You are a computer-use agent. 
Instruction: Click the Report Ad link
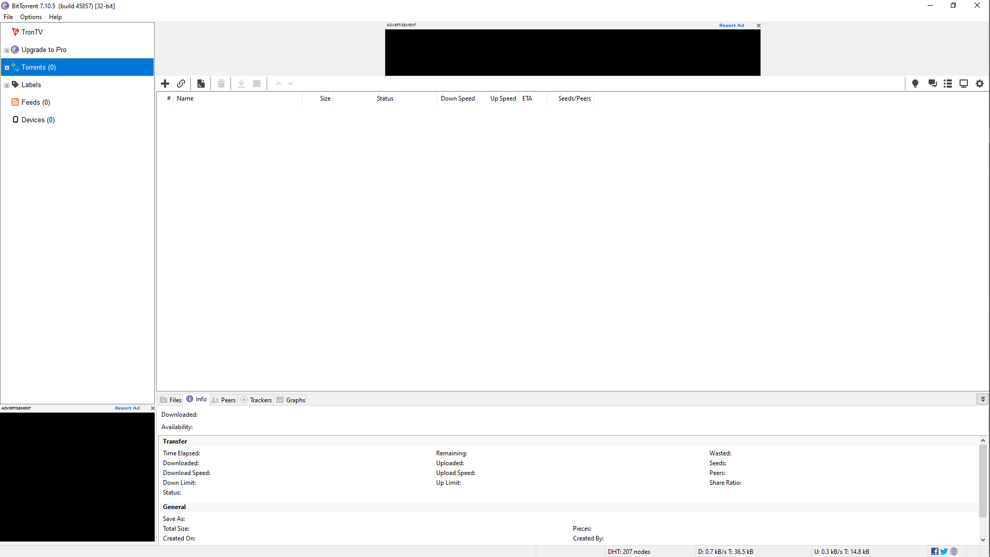(x=732, y=25)
